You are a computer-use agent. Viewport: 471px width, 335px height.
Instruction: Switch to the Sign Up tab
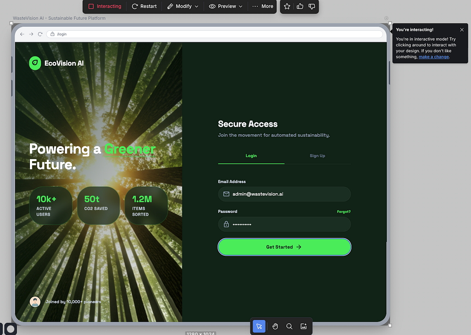coord(317,156)
